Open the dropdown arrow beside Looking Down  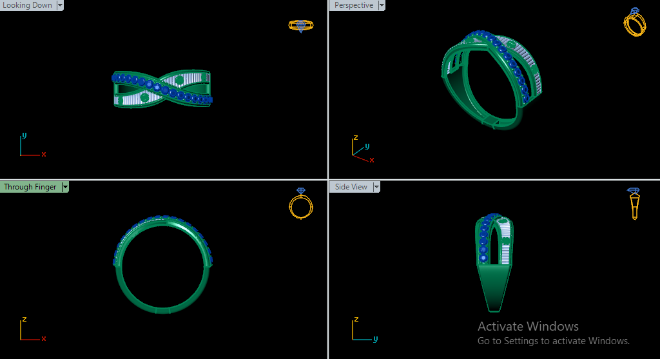click(x=61, y=5)
